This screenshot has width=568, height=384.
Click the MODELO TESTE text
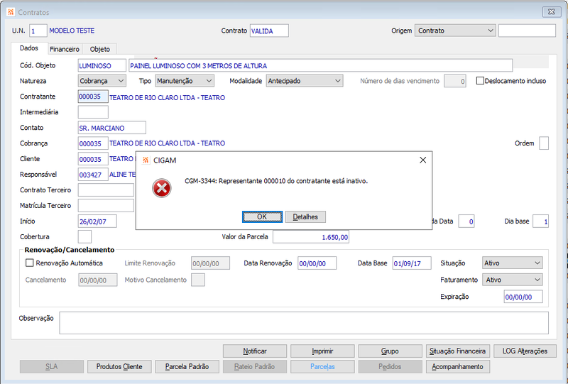click(72, 31)
